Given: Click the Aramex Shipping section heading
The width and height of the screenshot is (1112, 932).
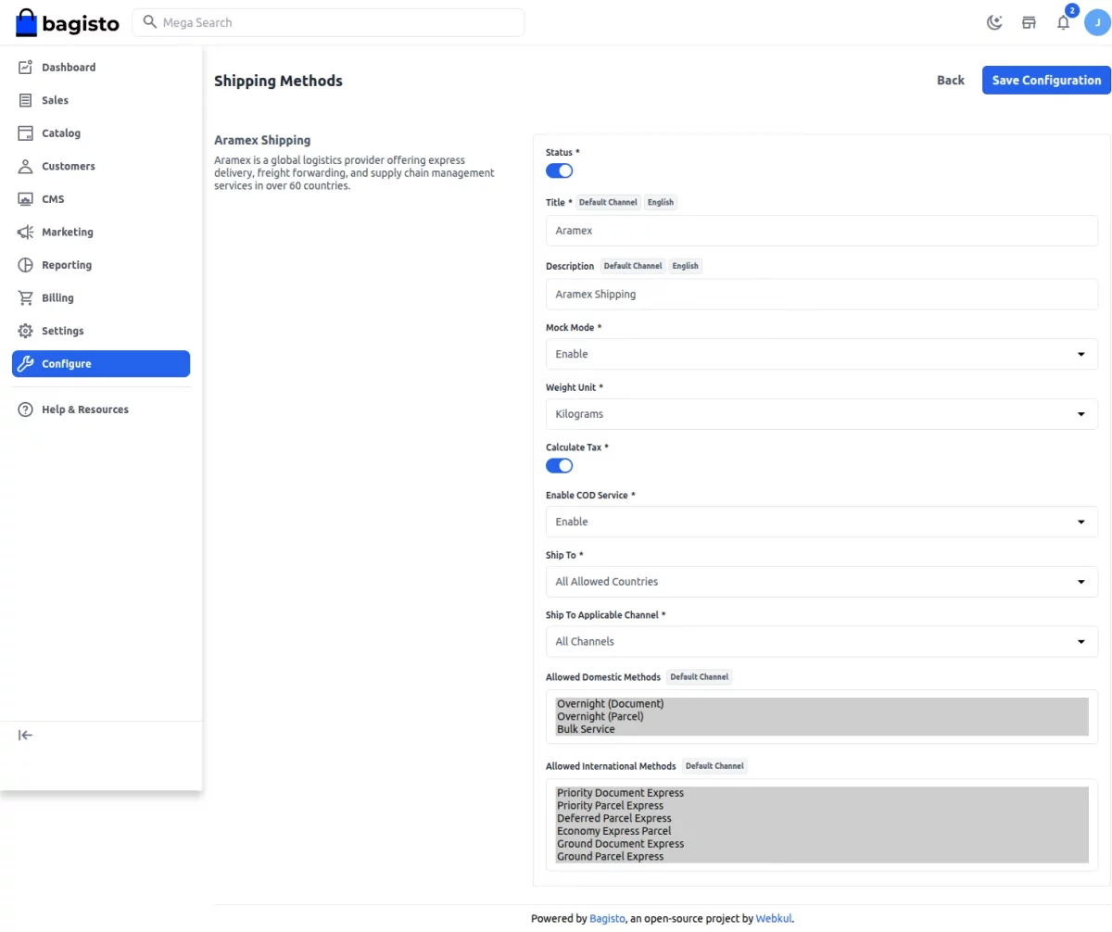Looking at the screenshot, I should click(262, 140).
